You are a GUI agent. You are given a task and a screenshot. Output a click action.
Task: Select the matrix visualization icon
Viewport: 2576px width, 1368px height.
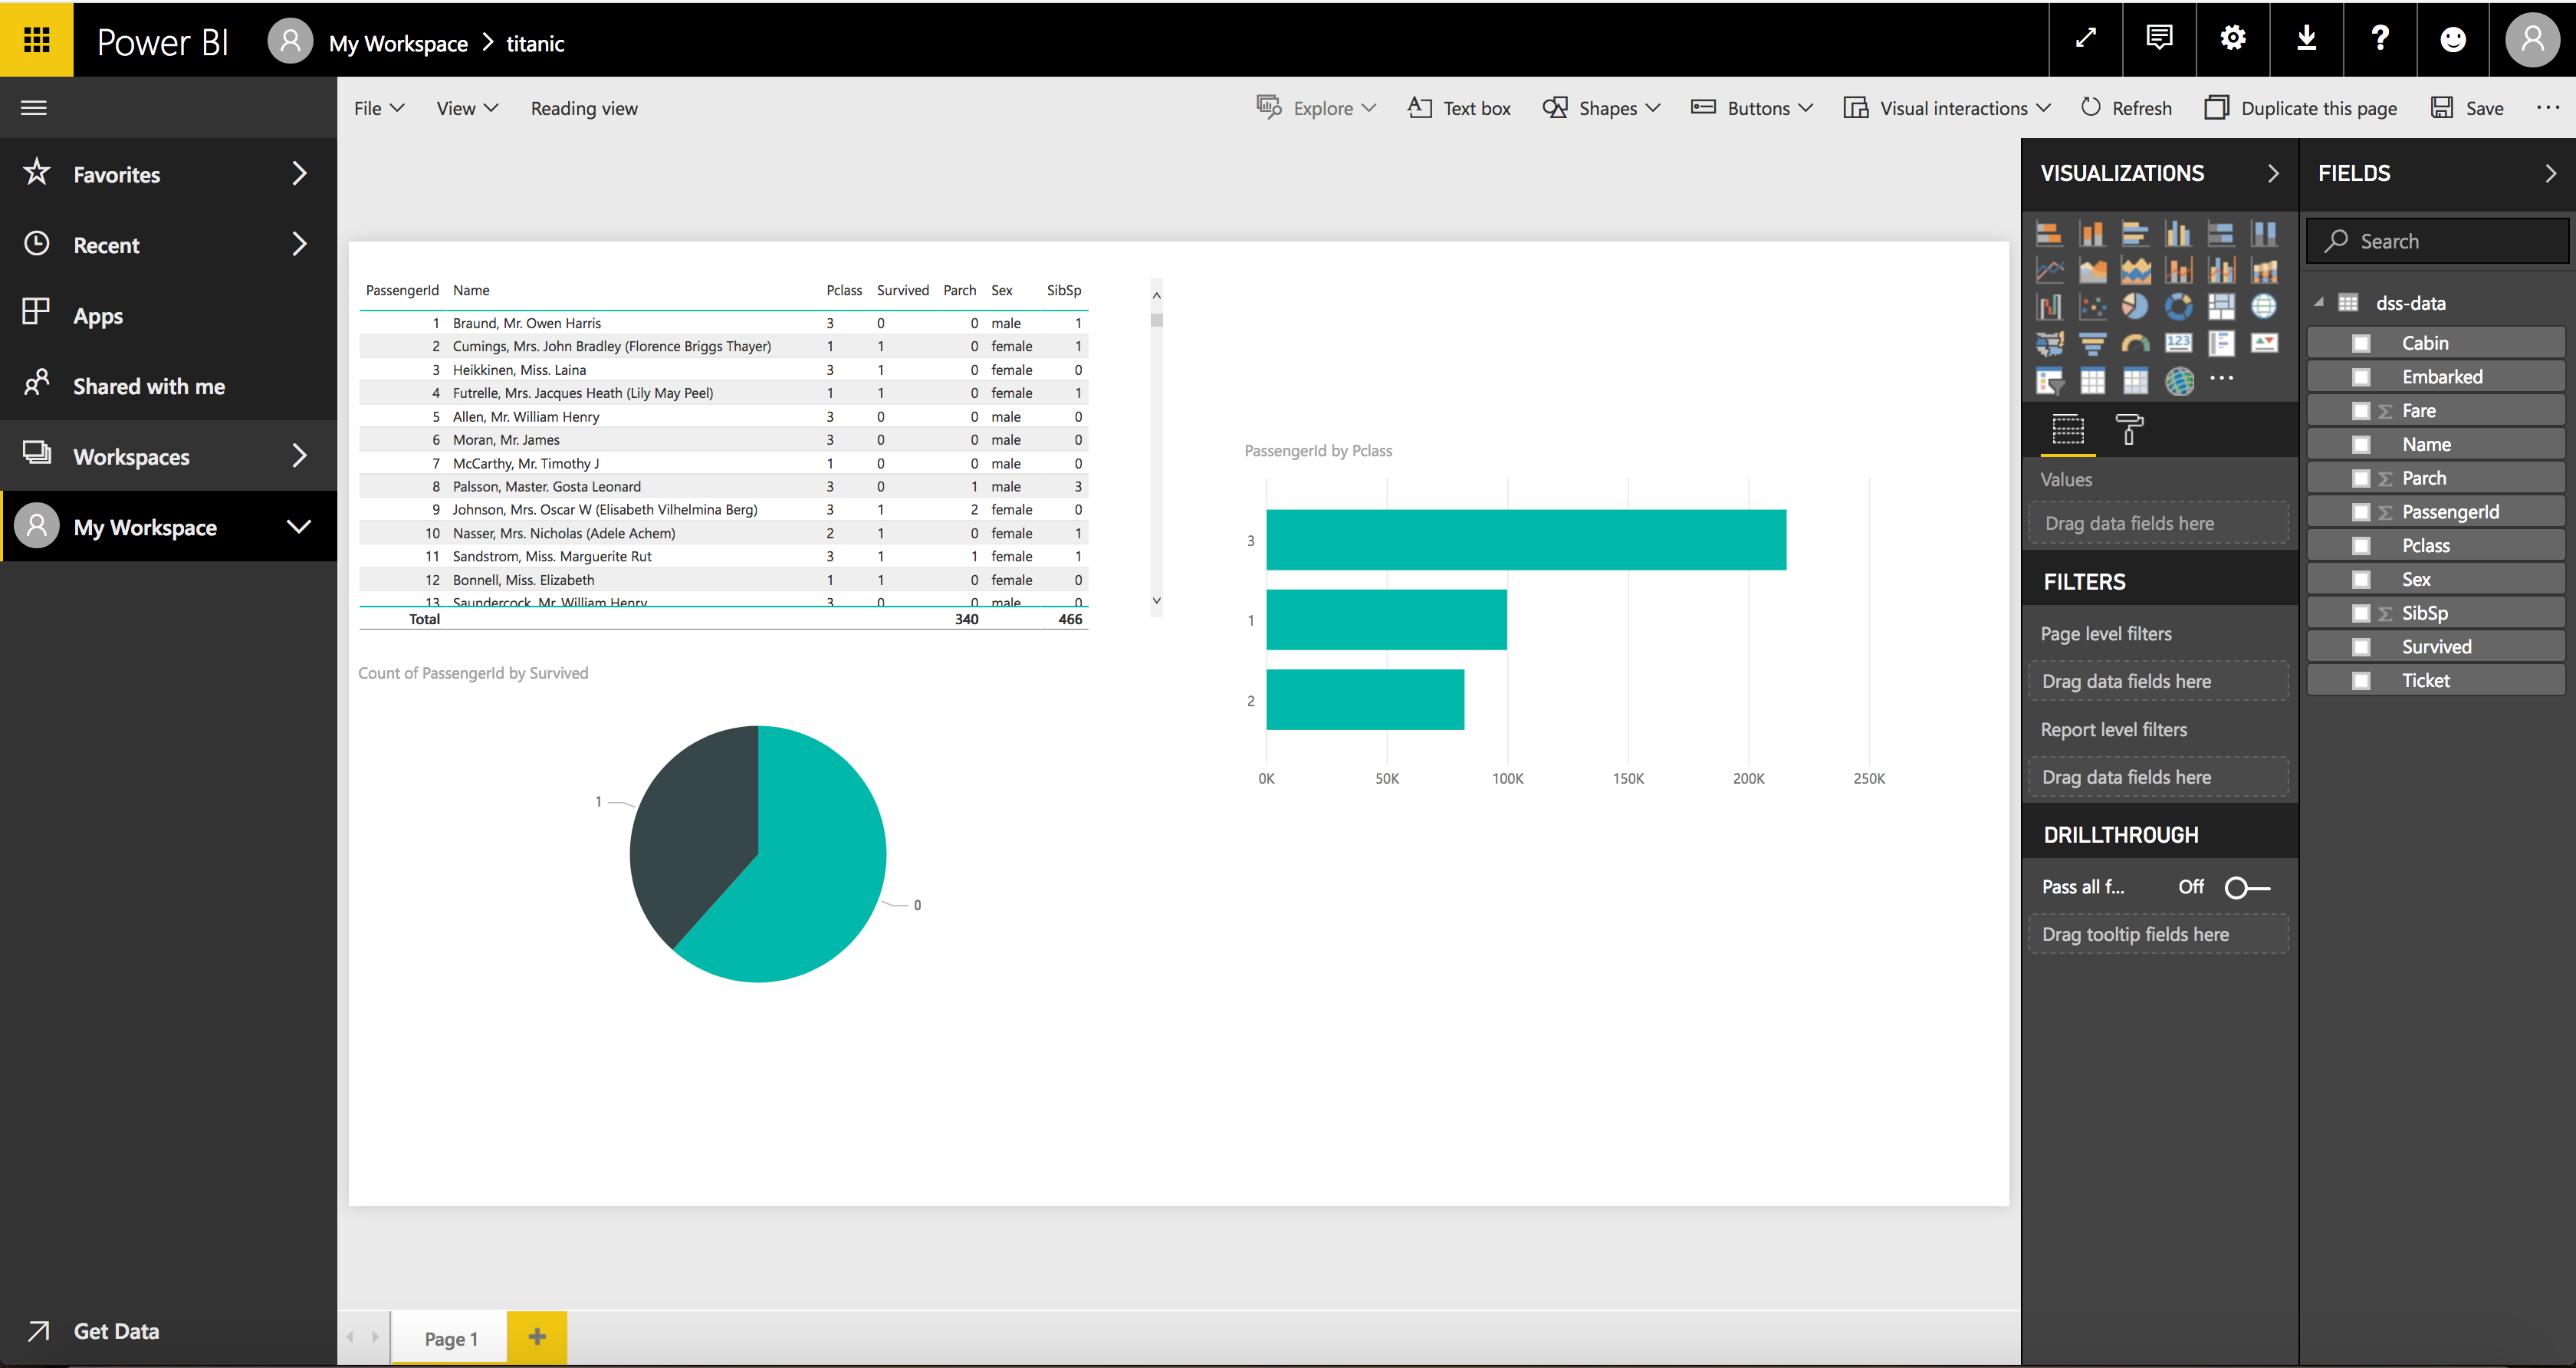click(2135, 380)
